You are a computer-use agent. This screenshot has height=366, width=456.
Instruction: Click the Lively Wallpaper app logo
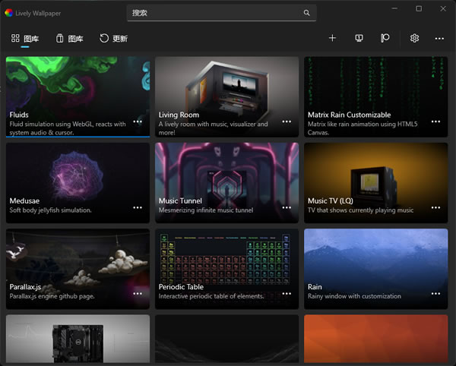[8, 12]
